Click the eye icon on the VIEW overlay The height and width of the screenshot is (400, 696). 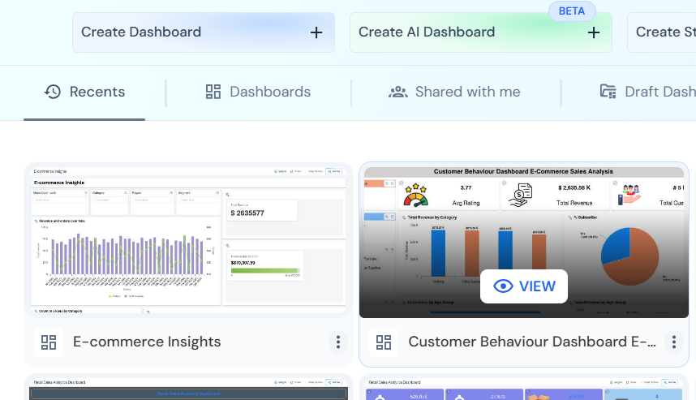coord(503,286)
